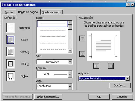135x101 pixels.
Task: Choose the Três-D border setting icon
Action: tap(11, 64)
